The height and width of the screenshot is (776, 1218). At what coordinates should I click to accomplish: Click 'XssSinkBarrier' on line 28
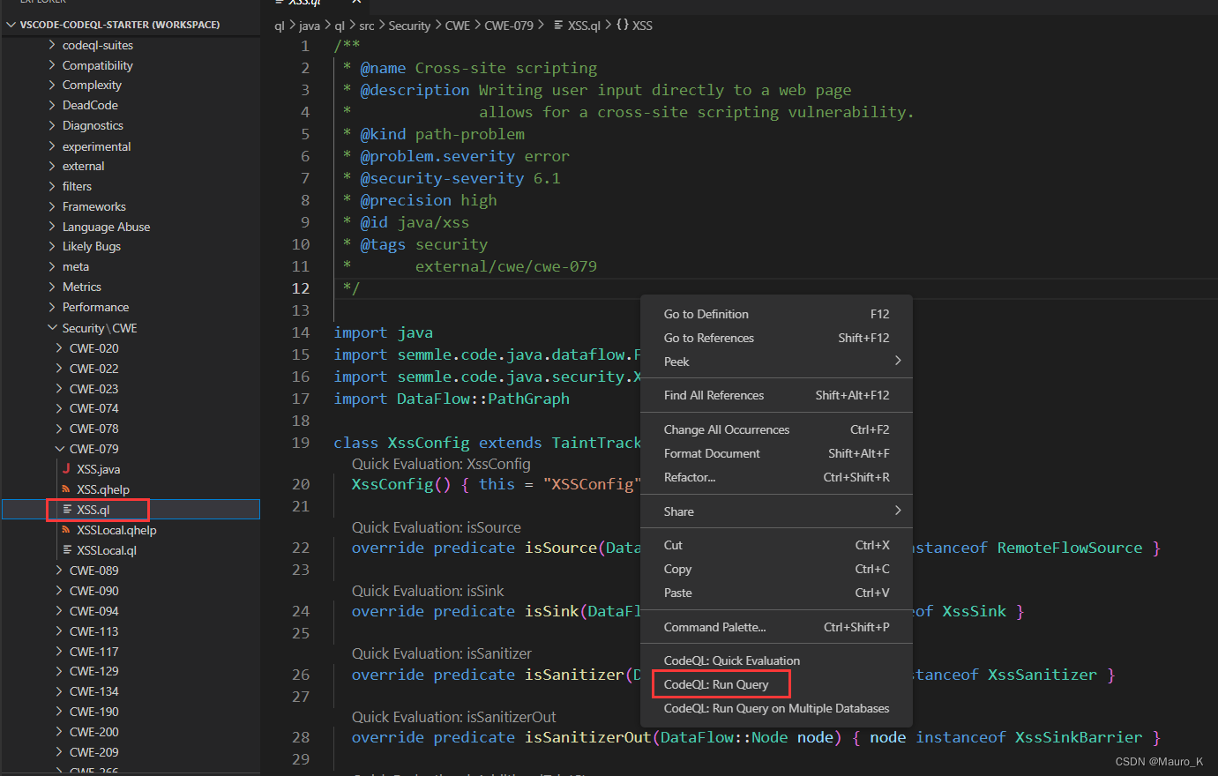pyautogui.click(x=1079, y=737)
